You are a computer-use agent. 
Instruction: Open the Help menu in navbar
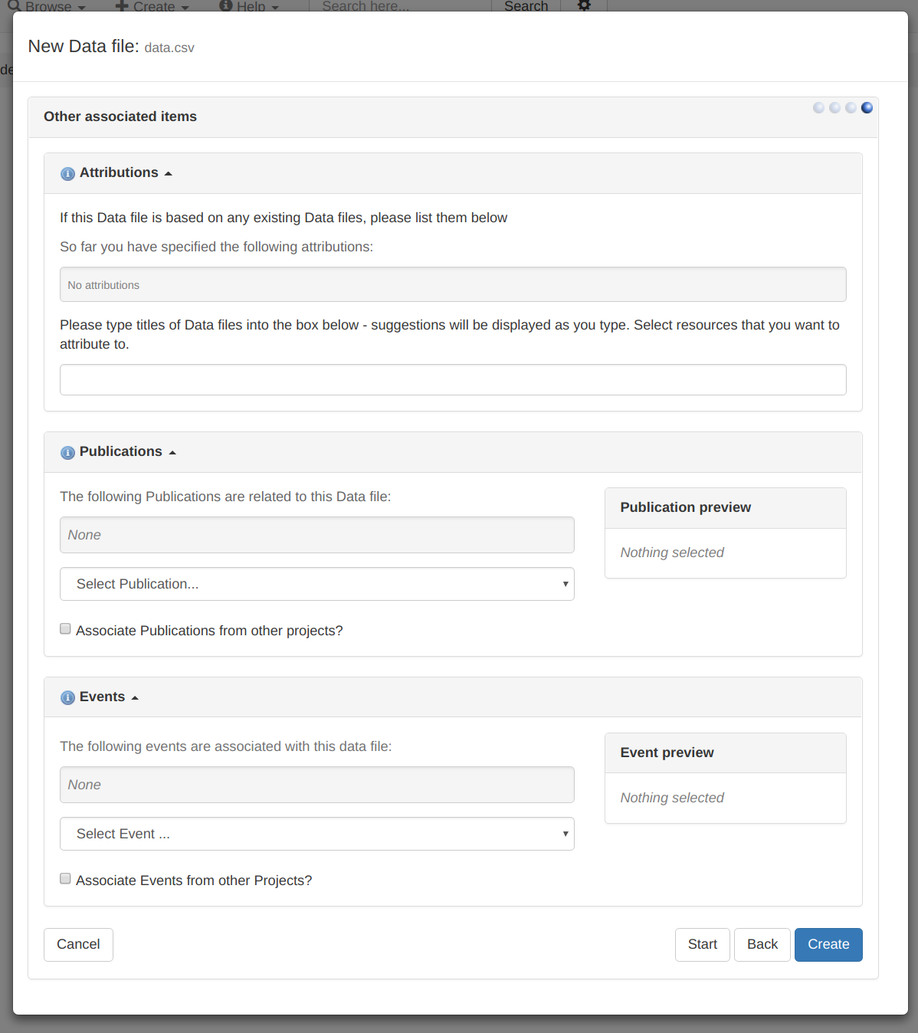(249, 6)
